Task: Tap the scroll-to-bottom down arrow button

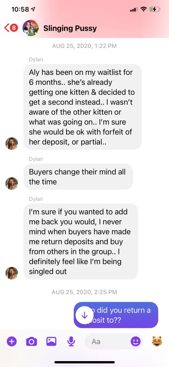Action: 84,315
